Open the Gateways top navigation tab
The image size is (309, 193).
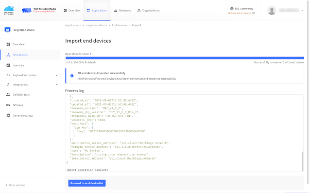click(123, 10)
